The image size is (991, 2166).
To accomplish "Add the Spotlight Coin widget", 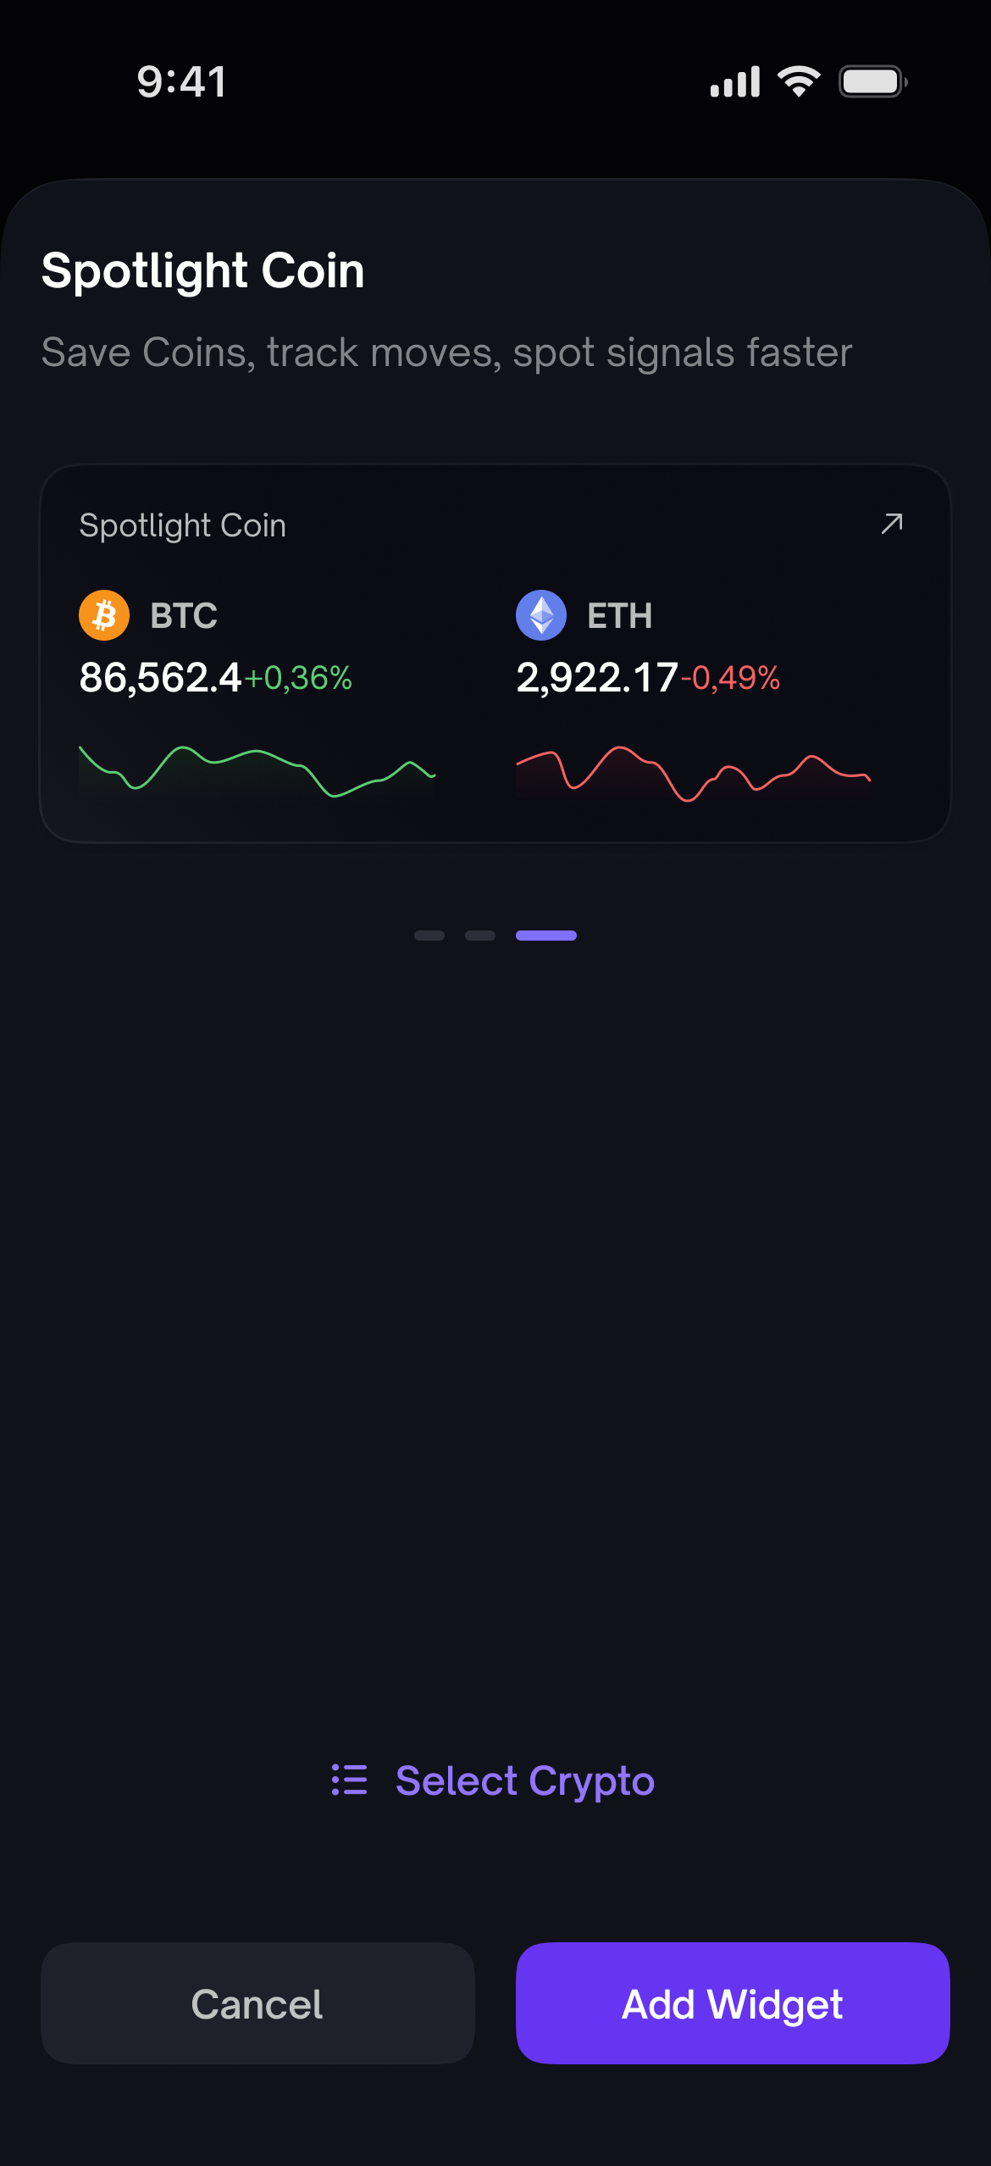I will tap(733, 2003).
